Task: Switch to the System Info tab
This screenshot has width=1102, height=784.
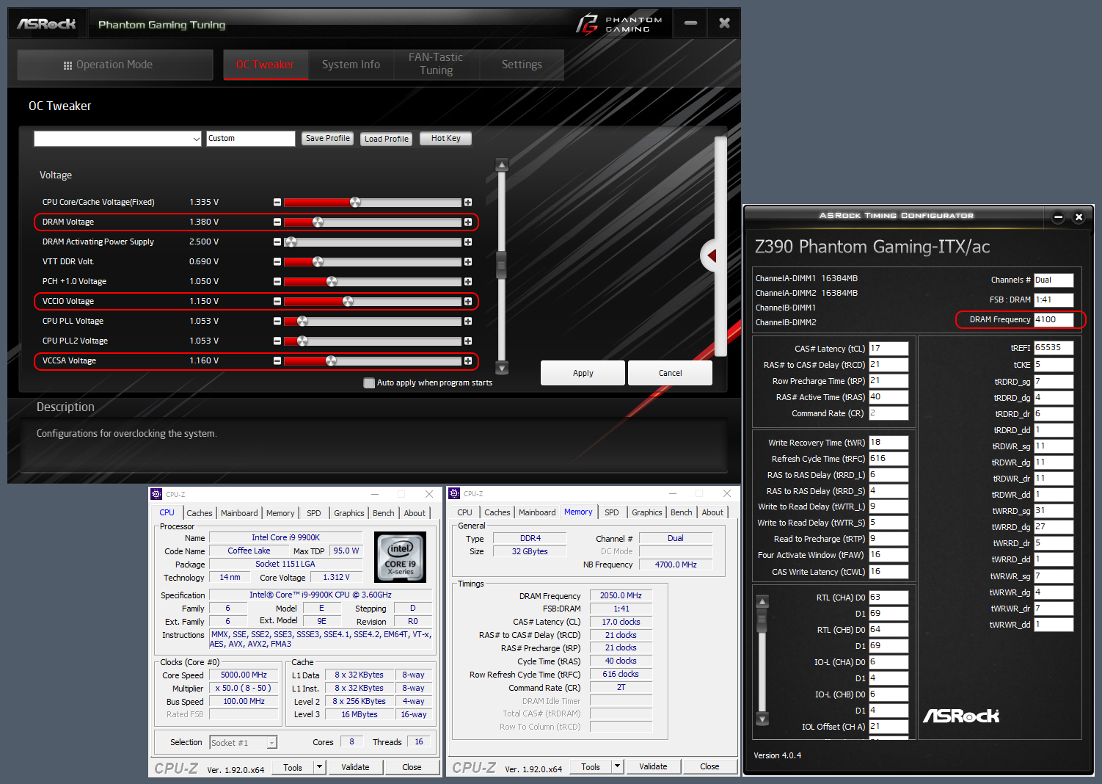Action: pos(351,65)
